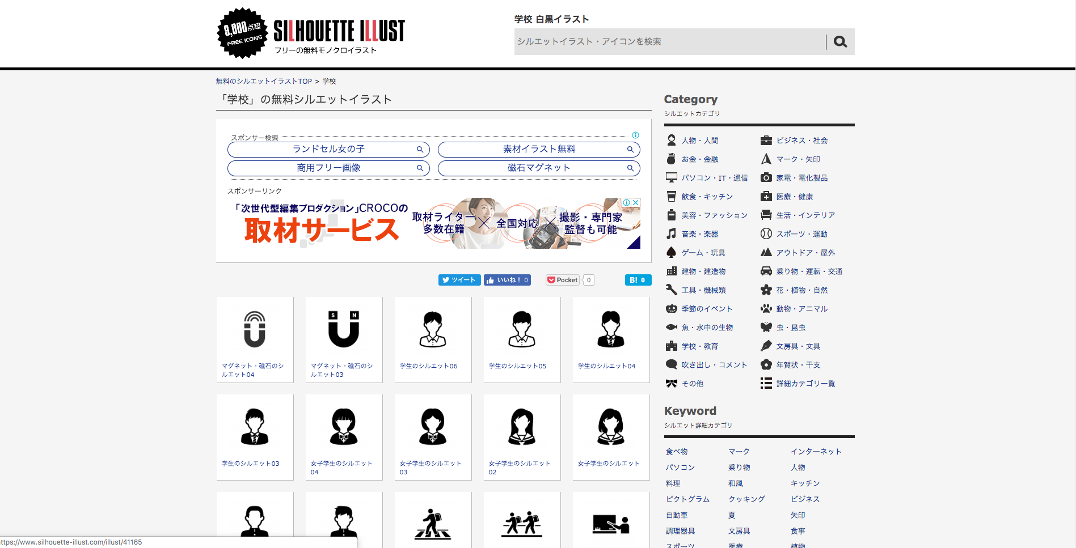Click the wrench icon beside 工具・機械類
Screen dimensions: 1076x548
tap(672, 290)
